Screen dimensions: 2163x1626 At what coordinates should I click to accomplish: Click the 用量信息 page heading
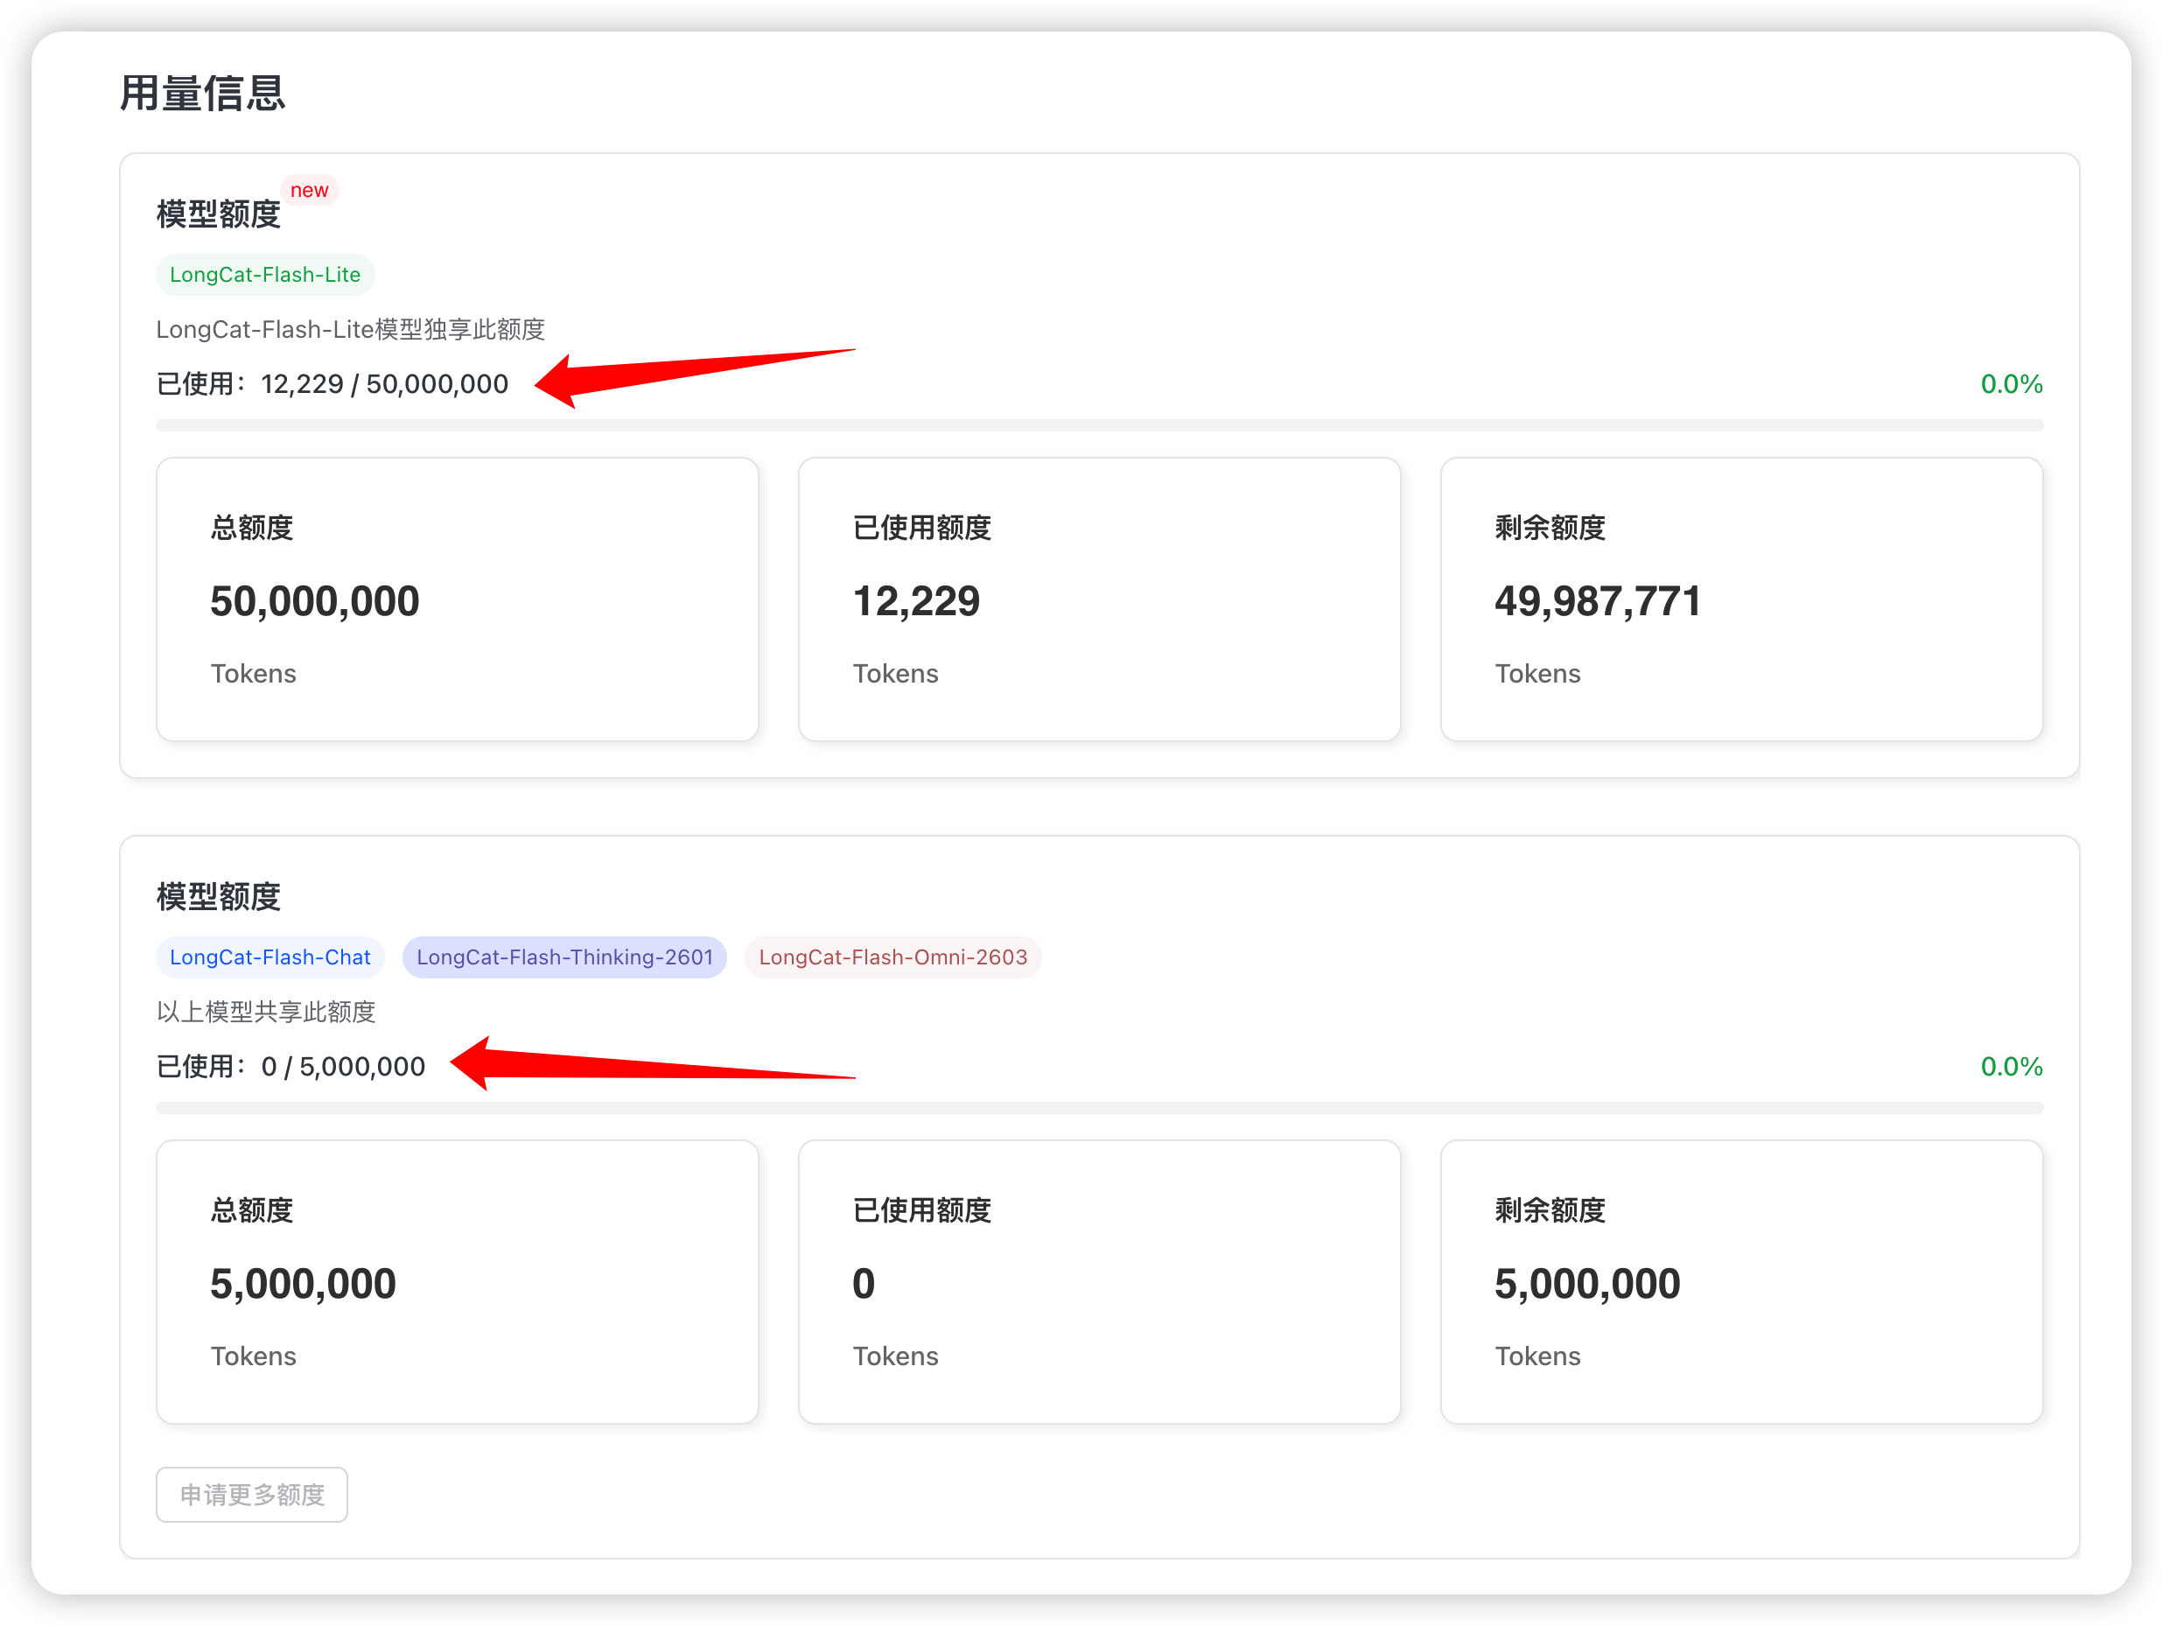tap(202, 94)
